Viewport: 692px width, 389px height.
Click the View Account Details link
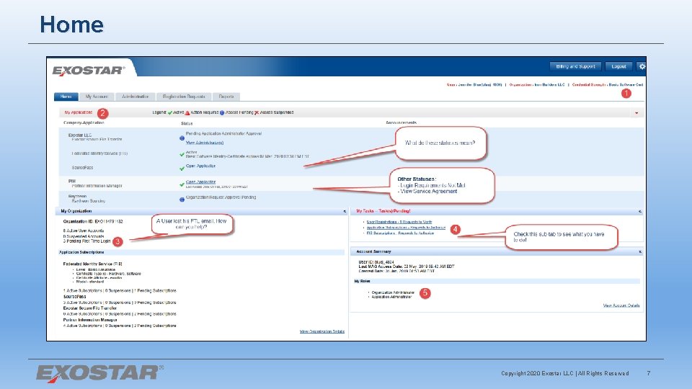click(621, 305)
